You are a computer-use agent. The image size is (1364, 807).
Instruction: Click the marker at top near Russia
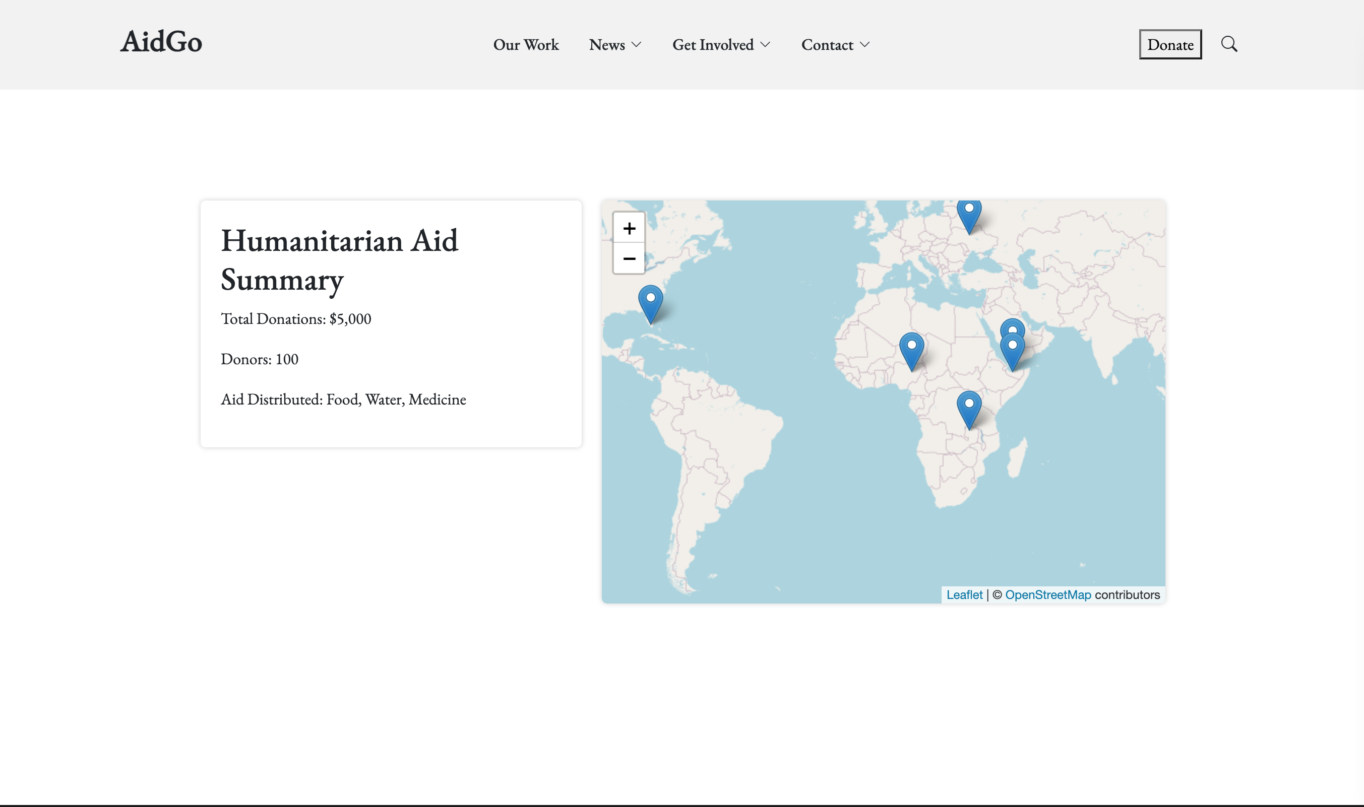[x=969, y=214]
